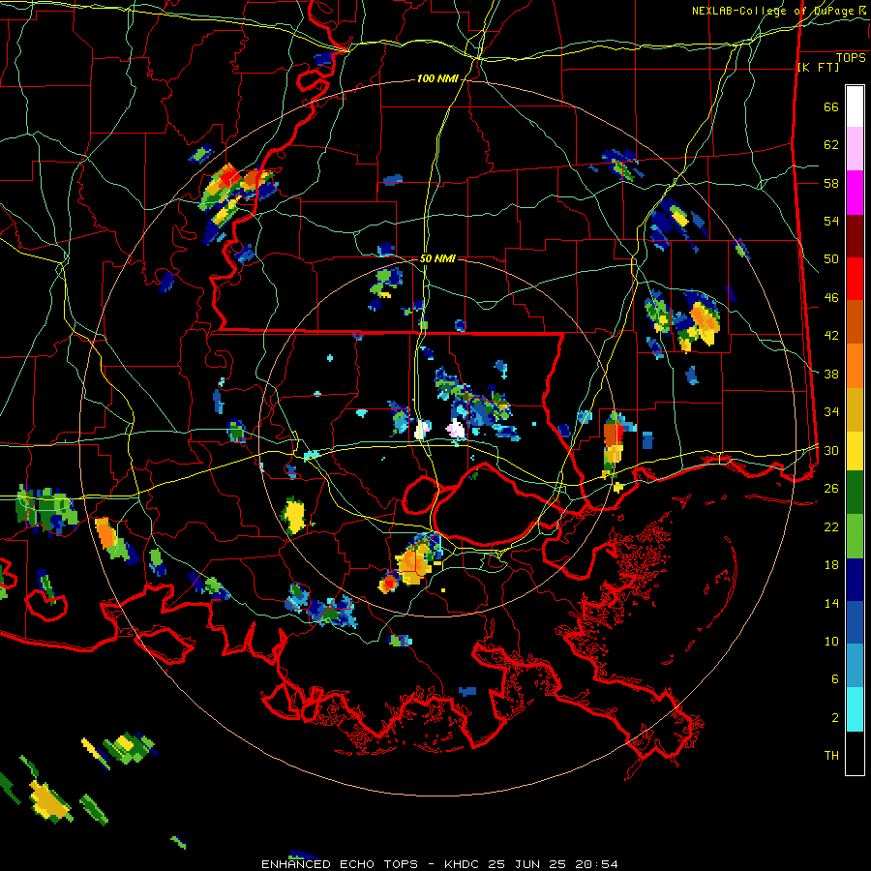Click legend value 10
The height and width of the screenshot is (871, 871).
pos(831,641)
